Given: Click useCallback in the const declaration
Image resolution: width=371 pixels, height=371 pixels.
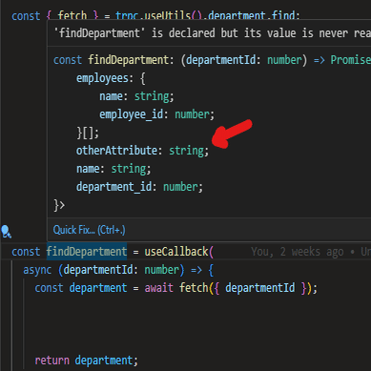Looking at the screenshot, I should tap(176, 252).
